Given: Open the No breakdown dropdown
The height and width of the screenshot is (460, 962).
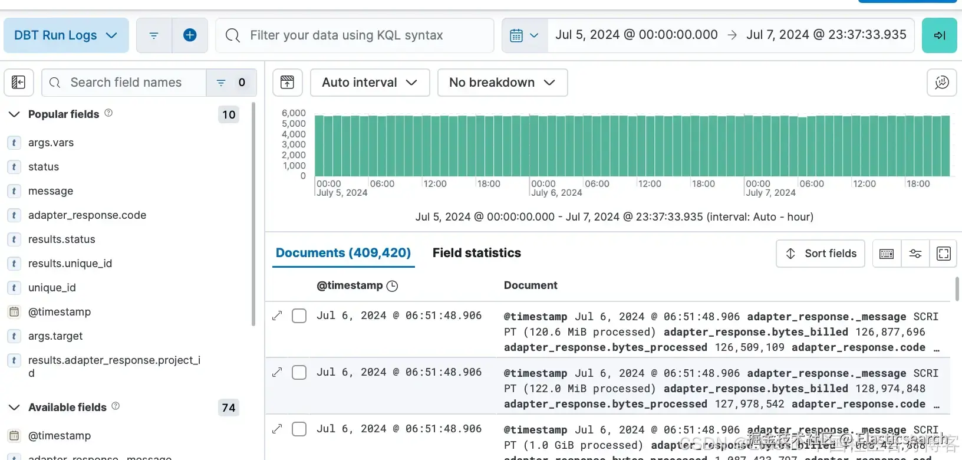Looking at the screenshot, I should [502, 83].
